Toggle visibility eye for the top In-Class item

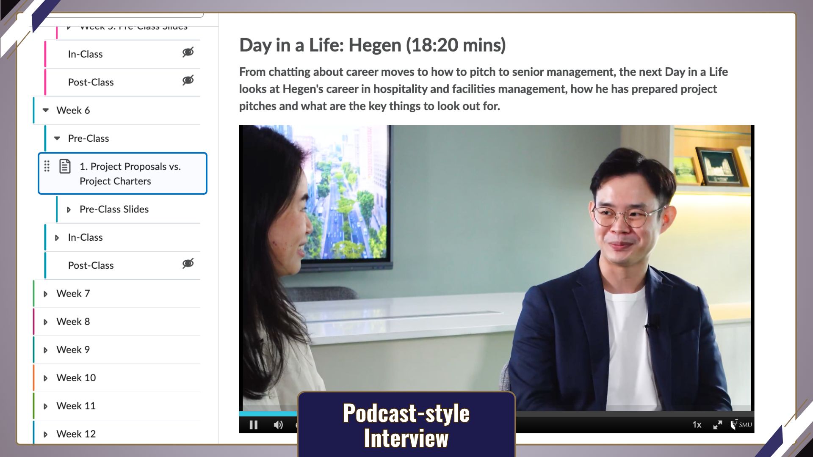click(188, 52)
